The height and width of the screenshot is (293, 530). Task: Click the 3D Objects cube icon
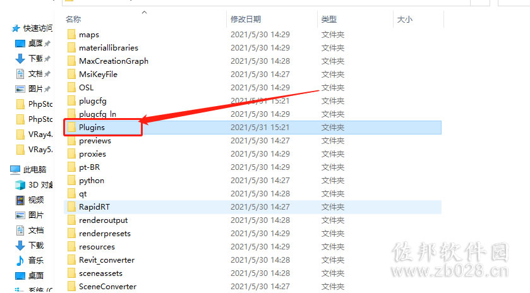pos(20,185)
